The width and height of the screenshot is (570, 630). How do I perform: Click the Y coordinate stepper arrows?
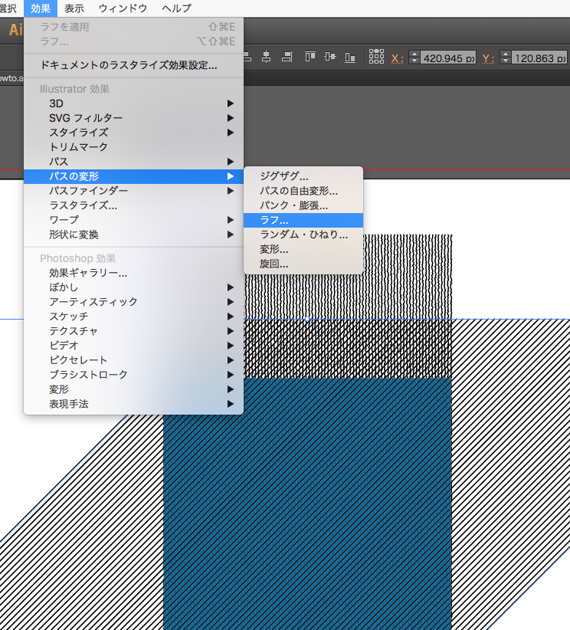click(x=506, y=57)
